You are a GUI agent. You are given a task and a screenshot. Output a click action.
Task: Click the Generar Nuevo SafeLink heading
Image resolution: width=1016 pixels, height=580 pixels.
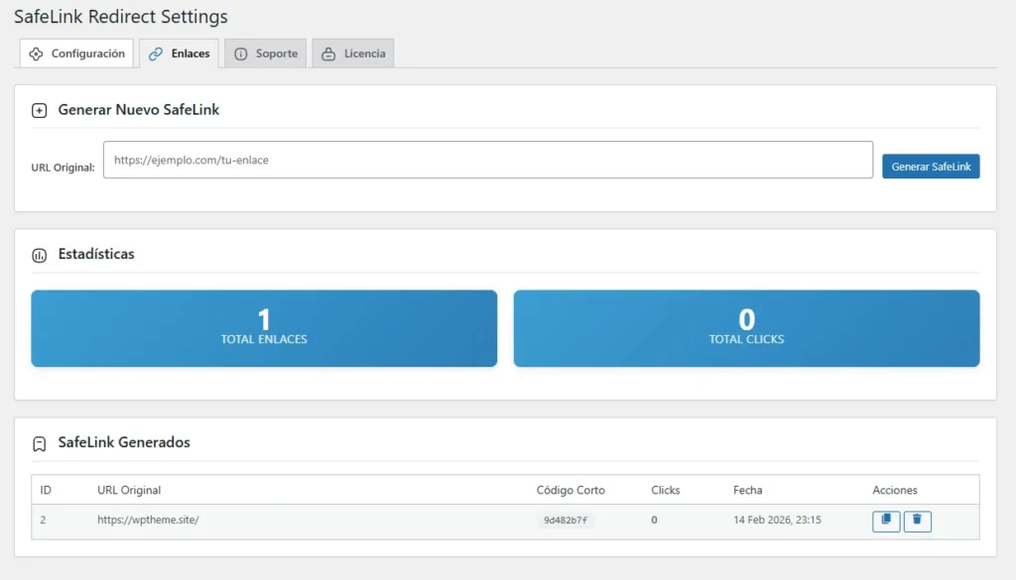[x=139, y=109]
